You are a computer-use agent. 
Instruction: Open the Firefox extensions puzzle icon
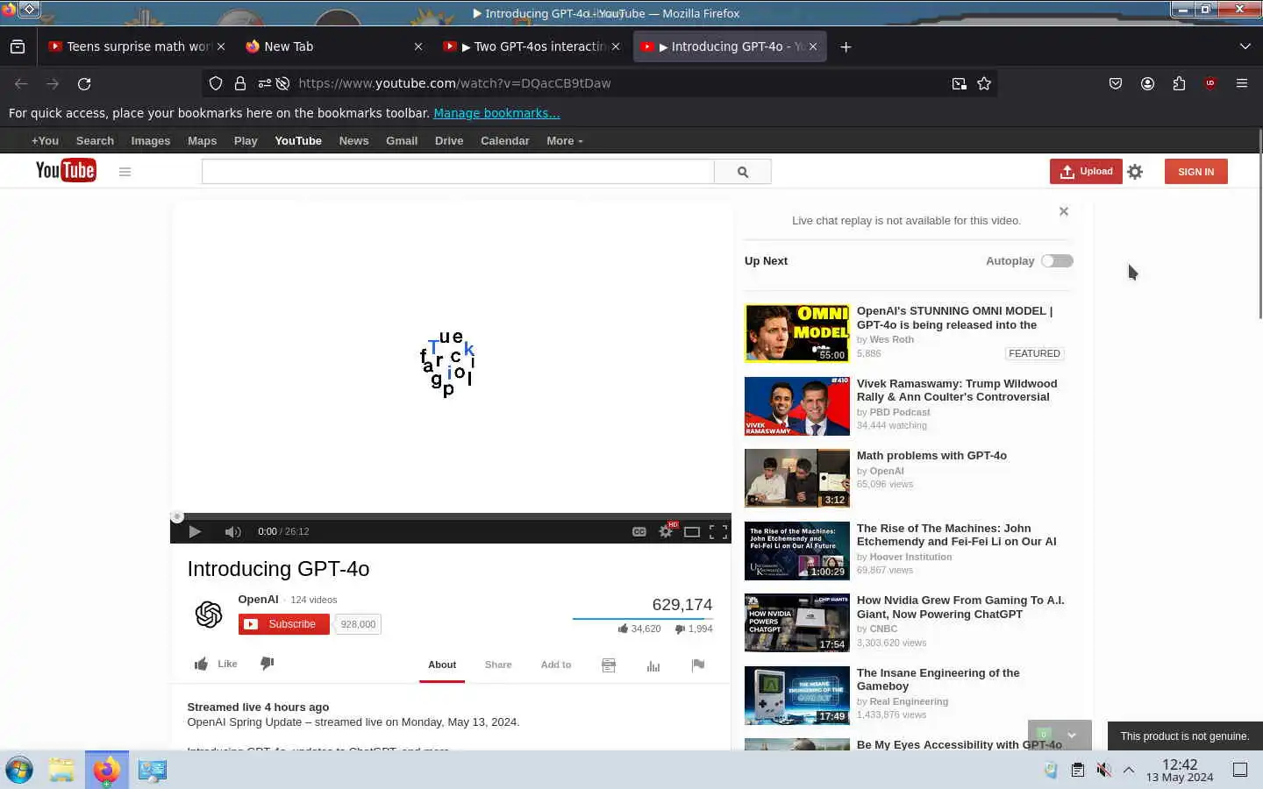coord(1179,83)
